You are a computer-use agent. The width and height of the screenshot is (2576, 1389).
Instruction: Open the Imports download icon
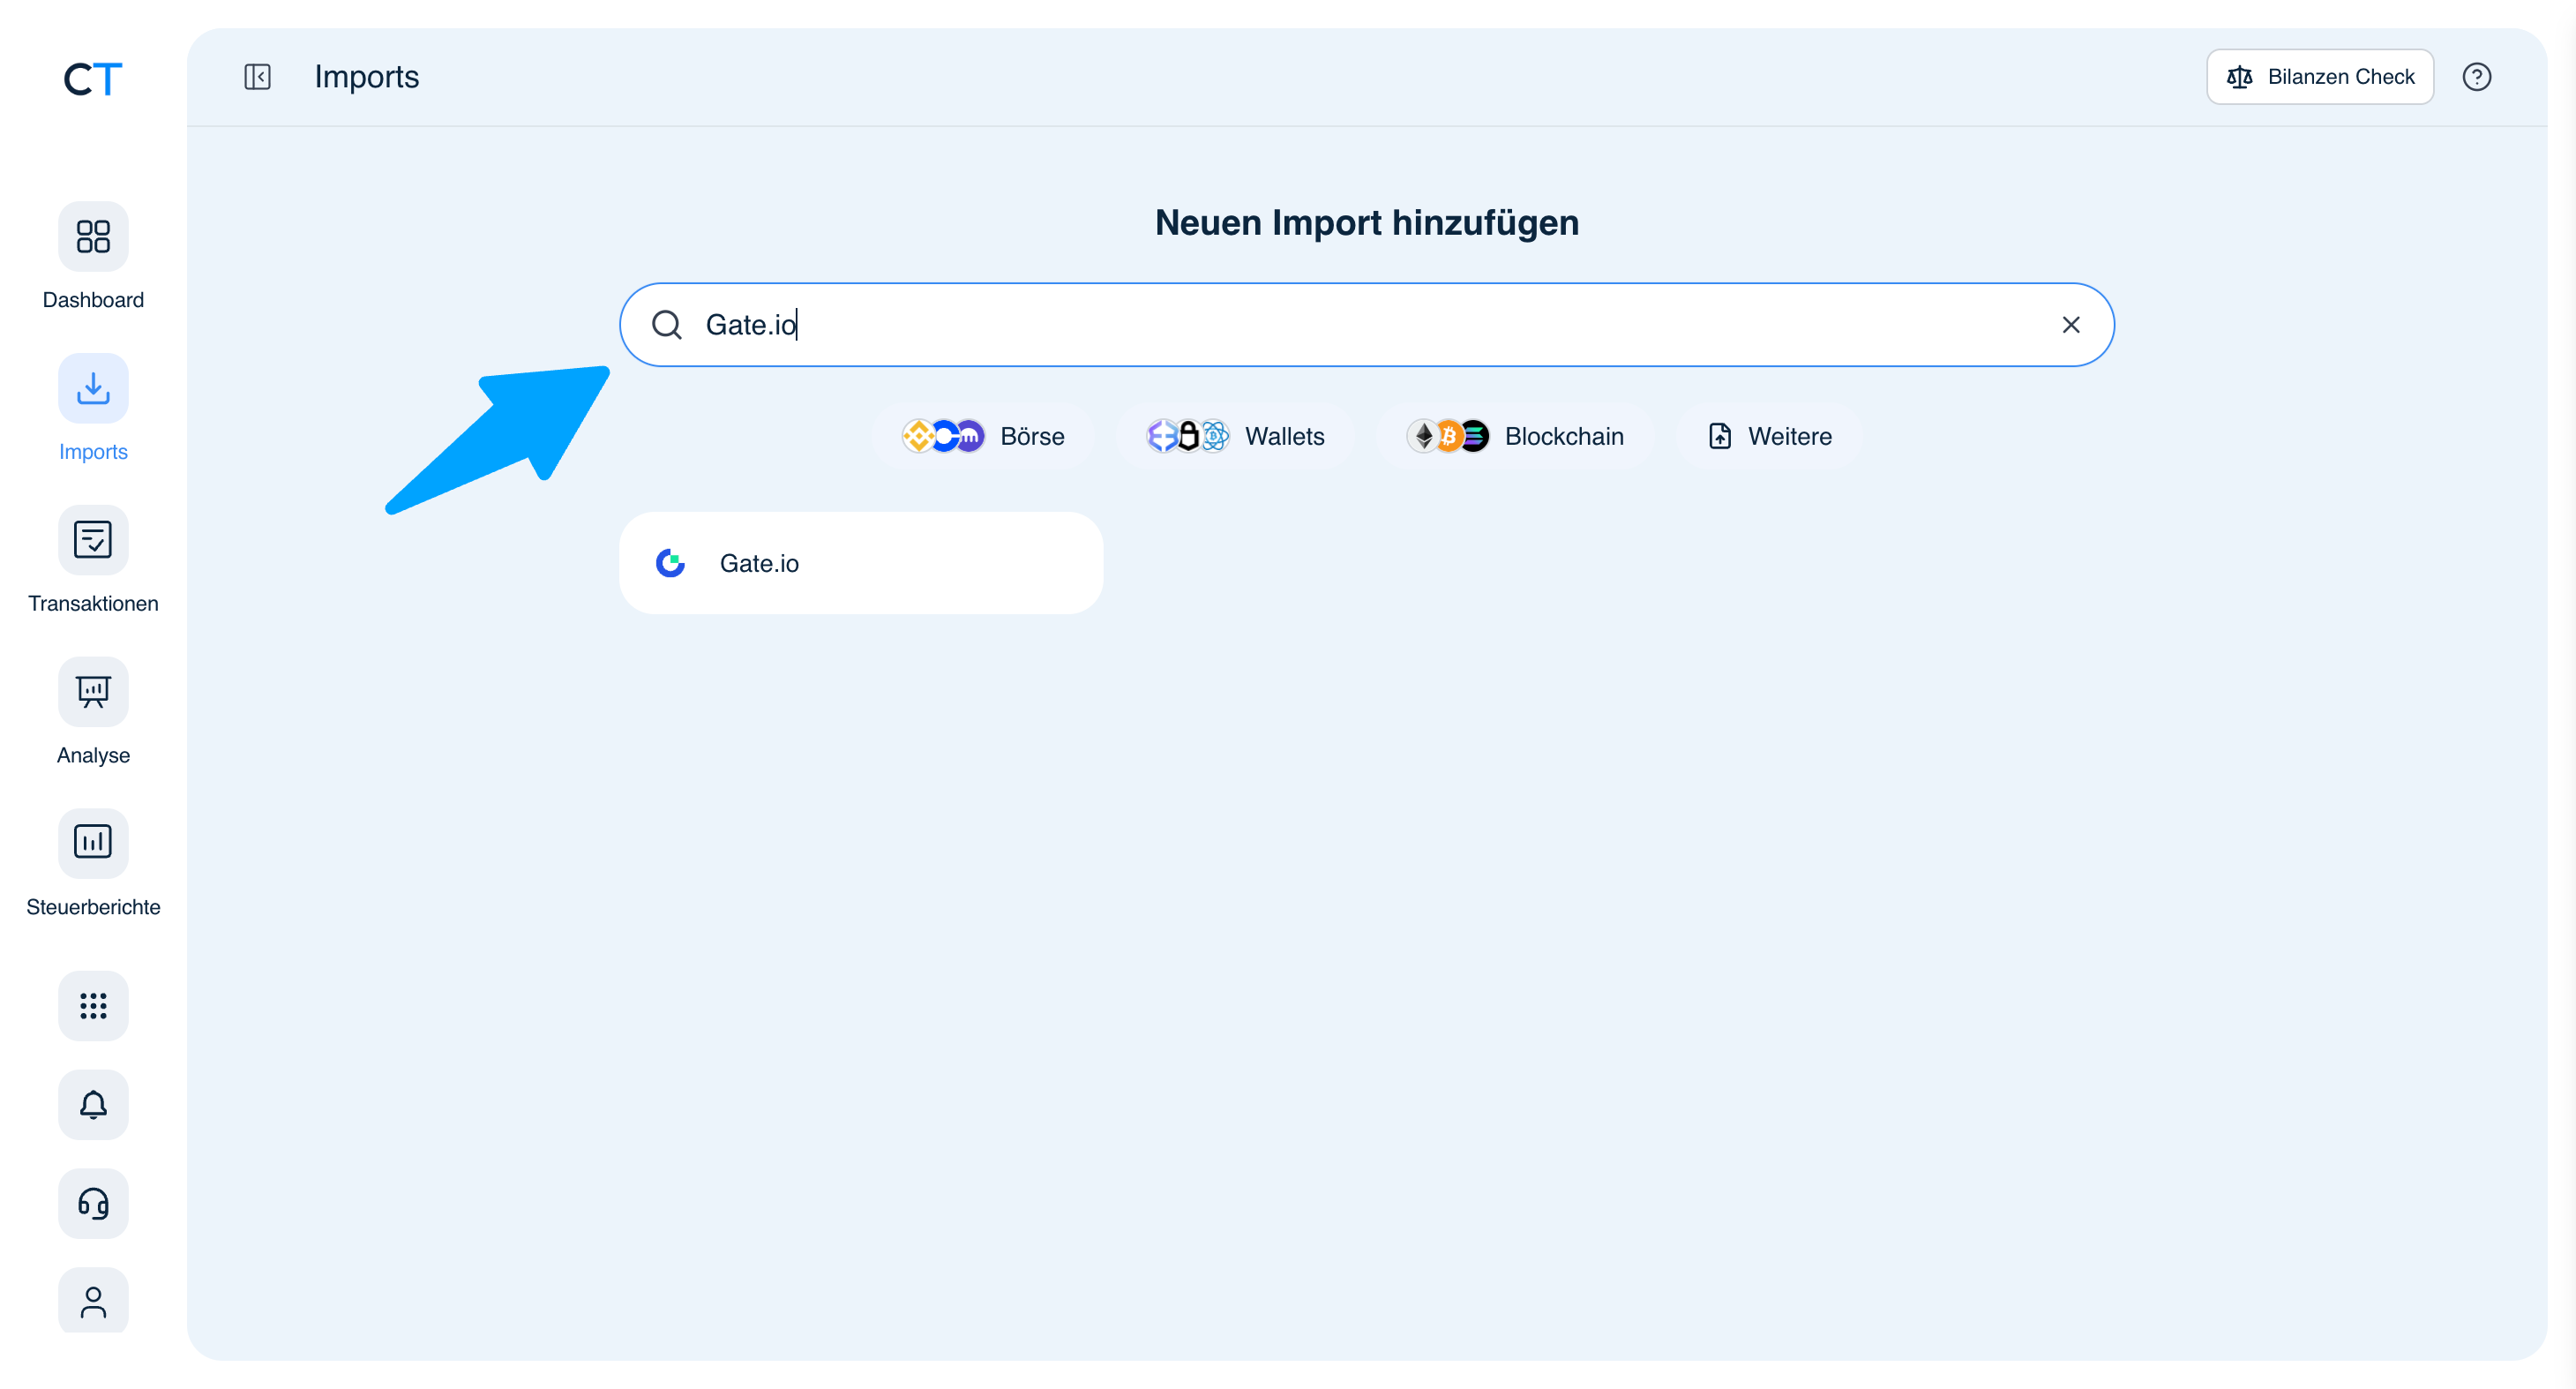click(x=93, y=388)
